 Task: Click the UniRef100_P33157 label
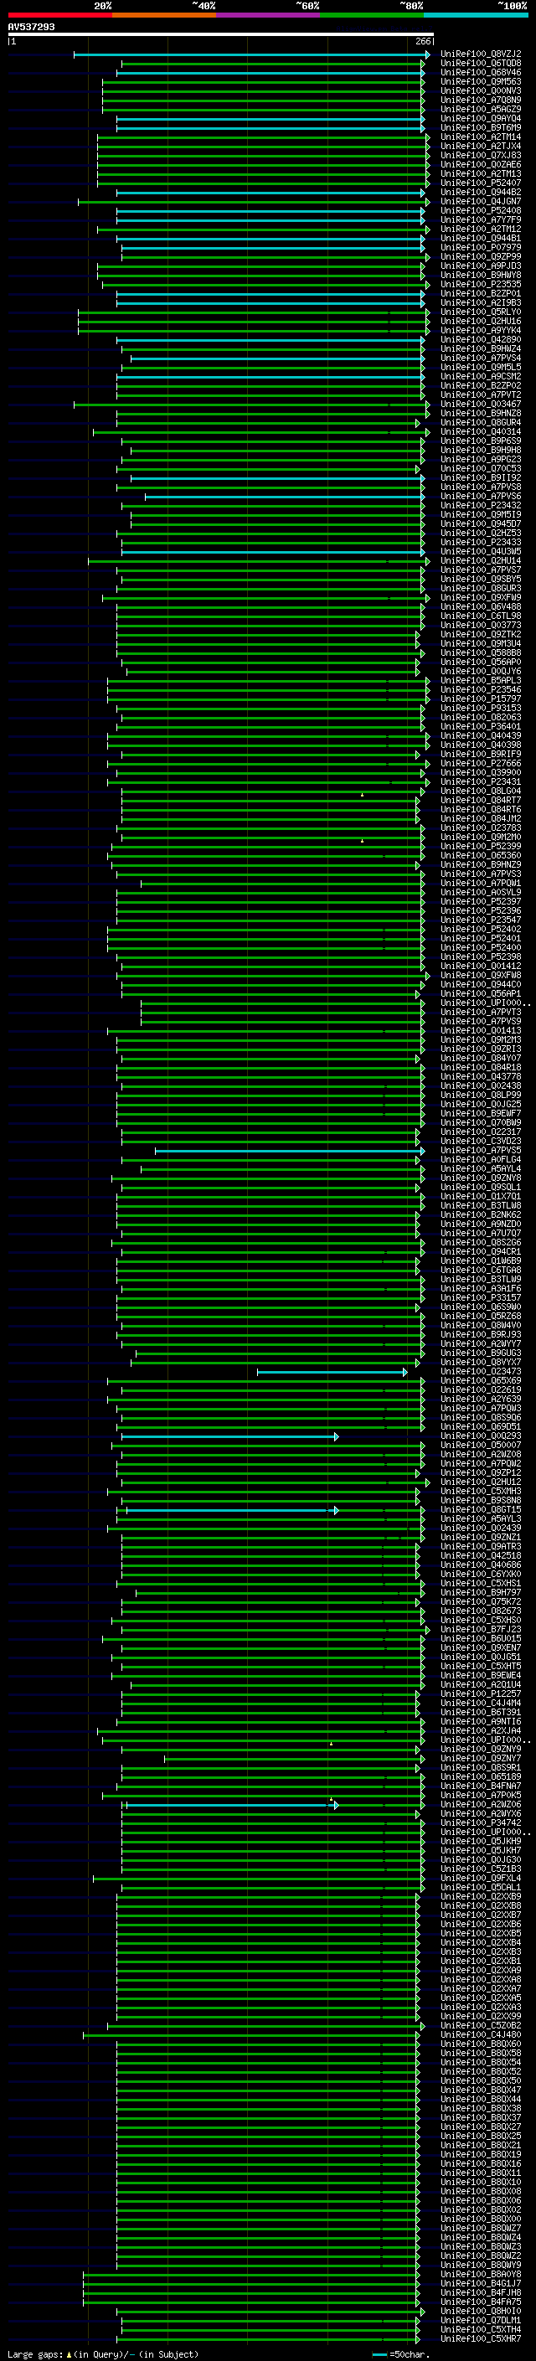tap(480, 1298)
